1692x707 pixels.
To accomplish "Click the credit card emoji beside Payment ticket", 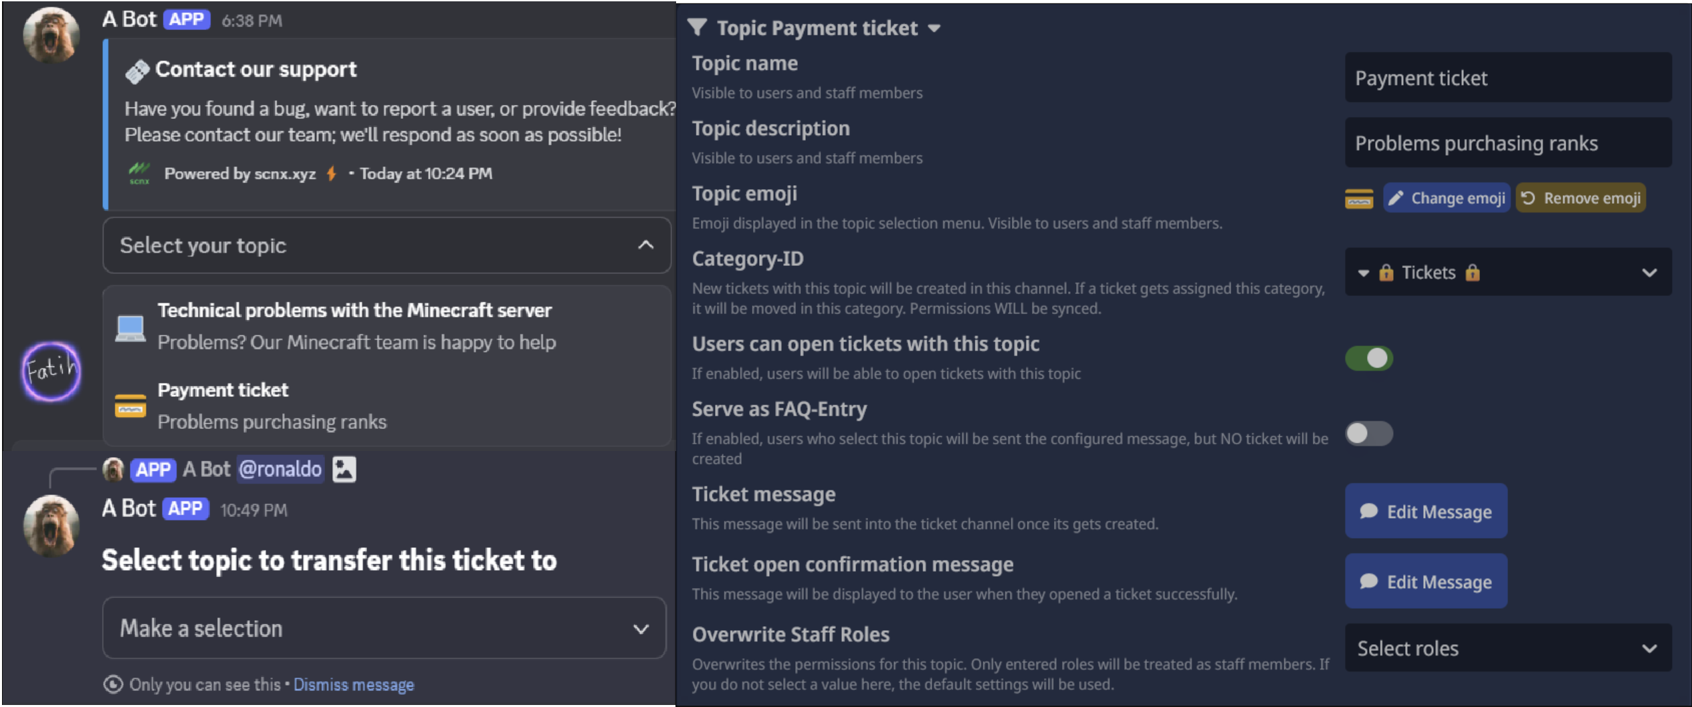I will [130, 406].
